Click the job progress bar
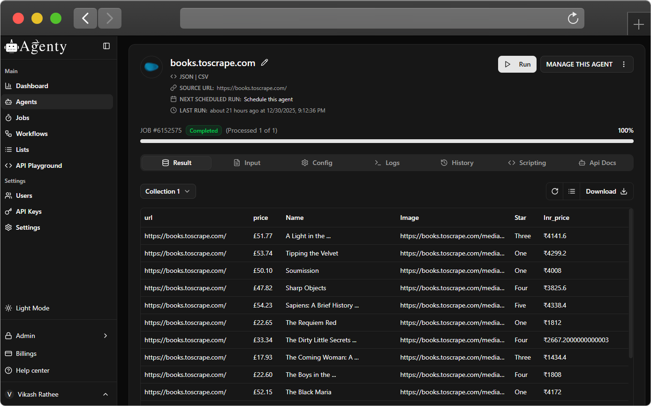Image resolution: width=651 pixels, height=406 pixels. click(386, 141)
